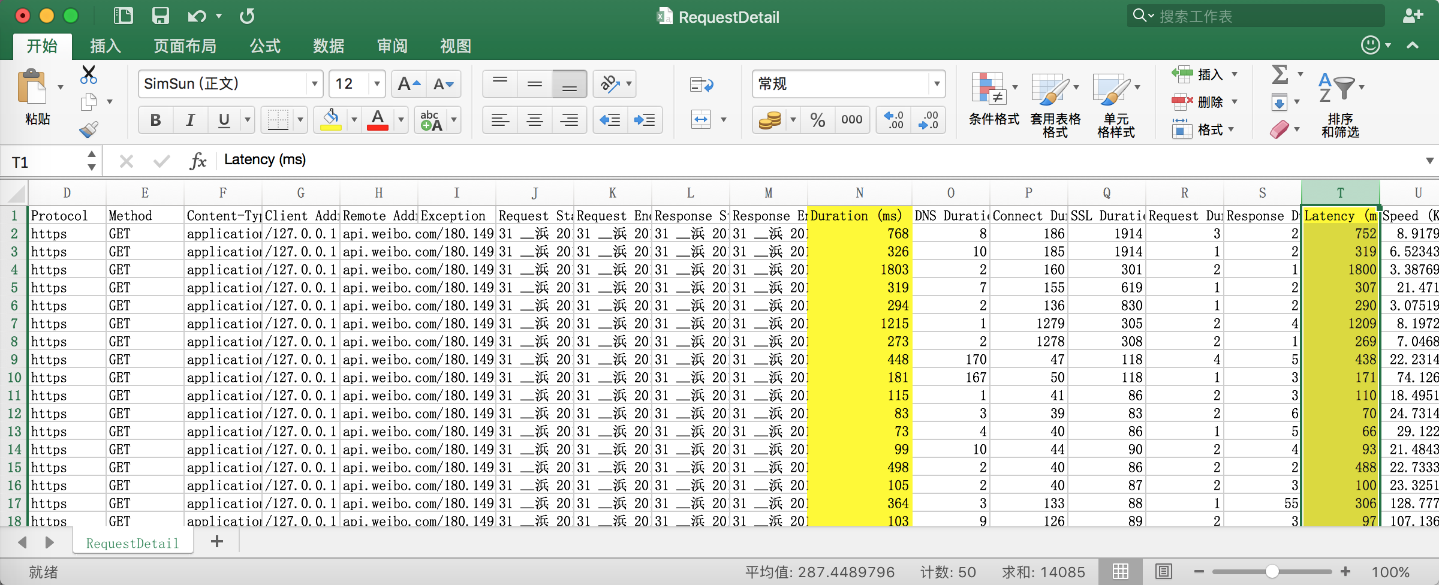
Task: Click the red font color A icon
Action: click(x=378, y=120)
